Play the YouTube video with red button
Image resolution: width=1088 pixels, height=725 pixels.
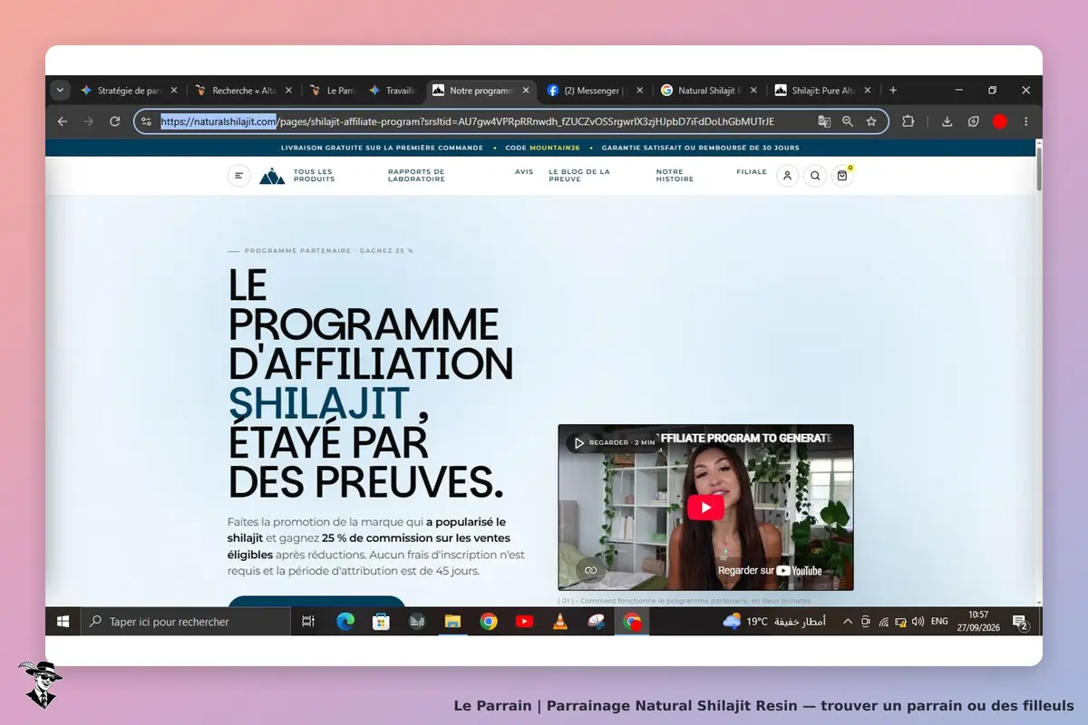pos(705,507)
